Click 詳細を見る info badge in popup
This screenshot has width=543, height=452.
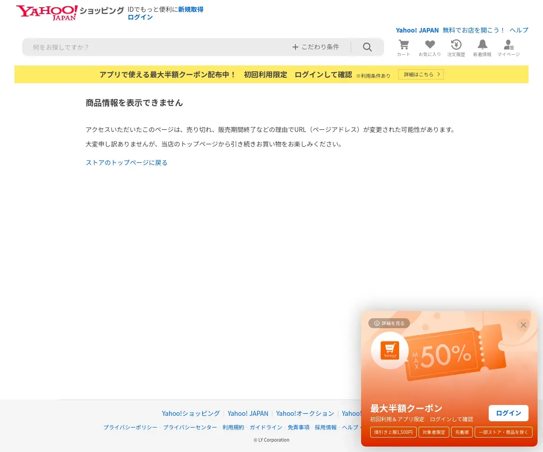[389, 323]
